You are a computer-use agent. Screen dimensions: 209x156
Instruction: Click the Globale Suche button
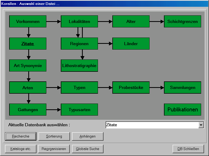point(87,149)
